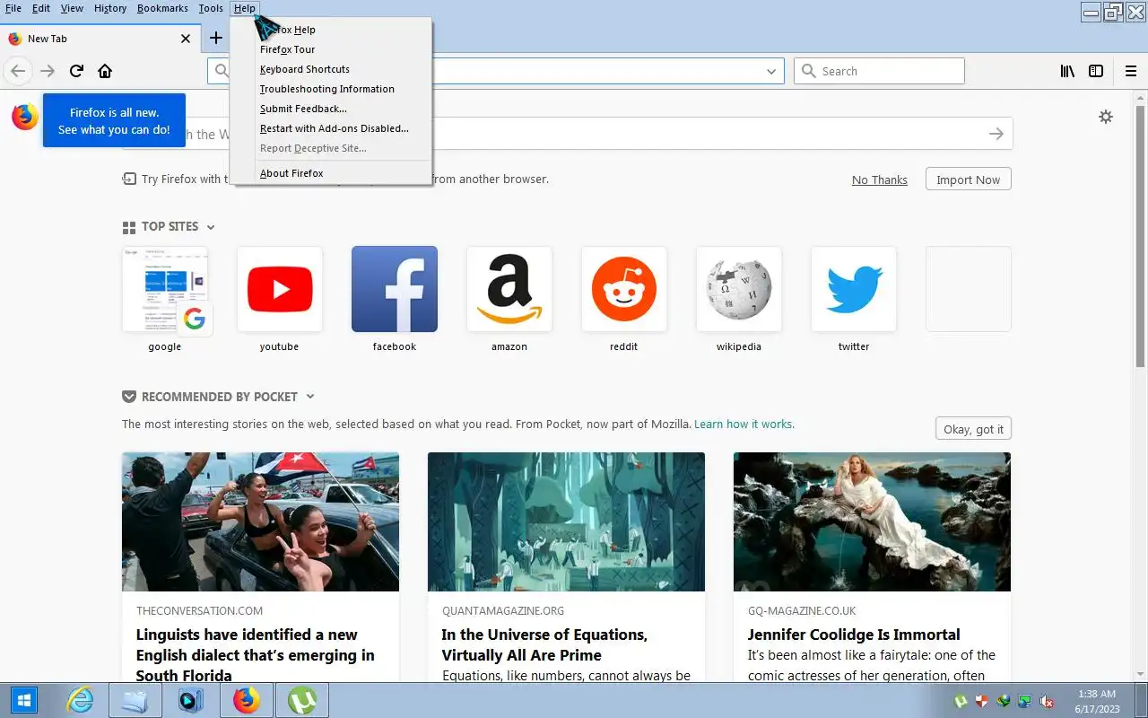Open the hamburger application menu
1148x718 pixels.
(x=1131, y=71)
